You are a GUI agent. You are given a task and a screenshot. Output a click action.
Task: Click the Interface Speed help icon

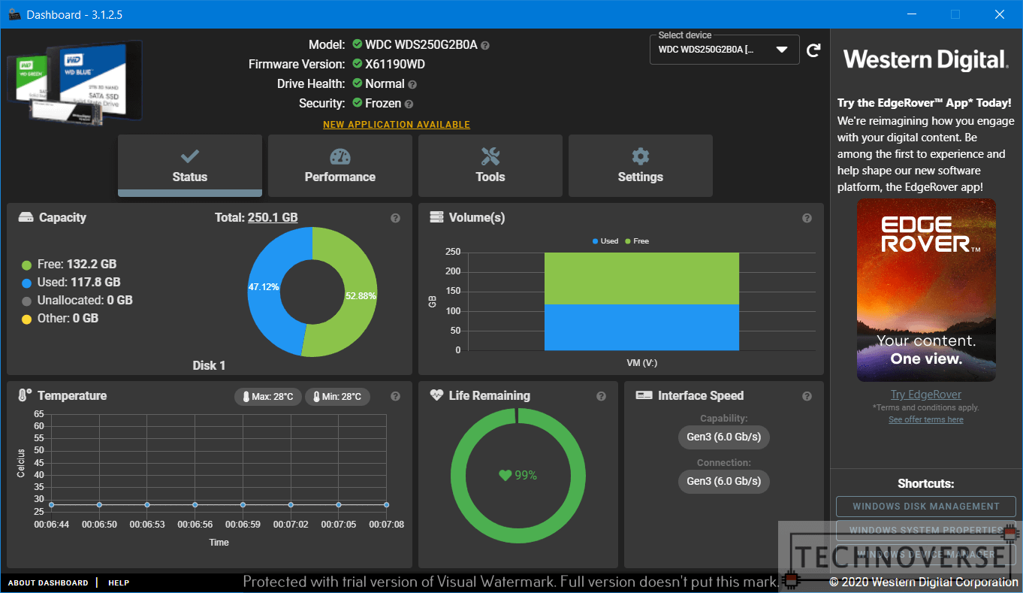[807, 396]
